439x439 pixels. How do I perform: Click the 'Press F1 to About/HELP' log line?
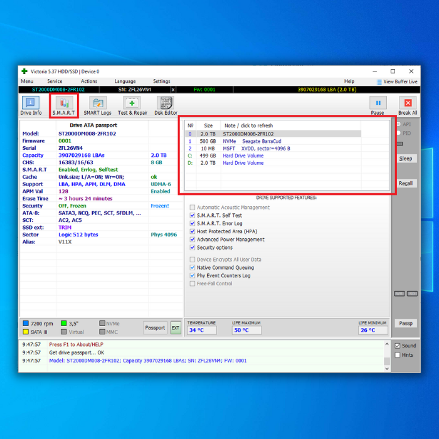76,345
